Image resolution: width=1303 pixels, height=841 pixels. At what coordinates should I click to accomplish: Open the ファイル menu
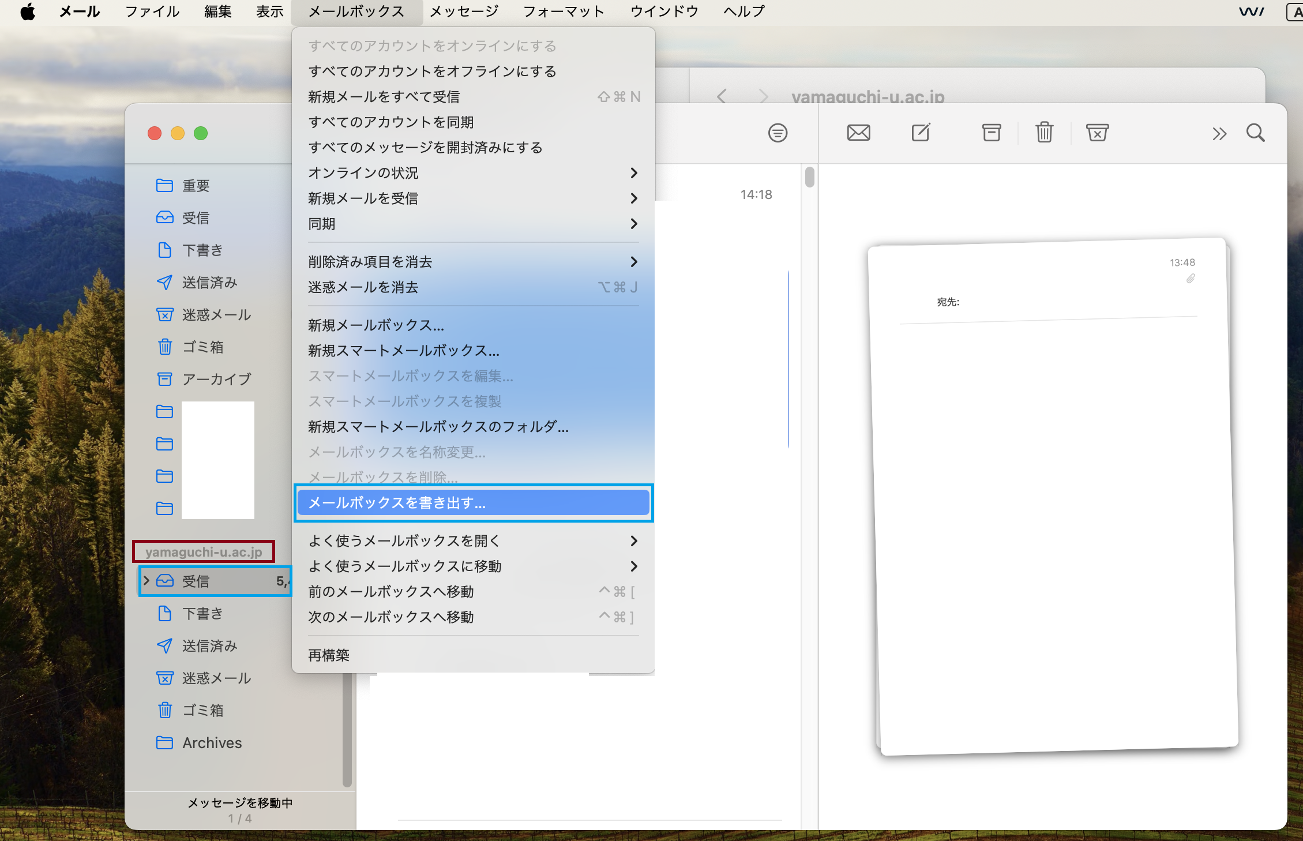[x=152, y=12]
